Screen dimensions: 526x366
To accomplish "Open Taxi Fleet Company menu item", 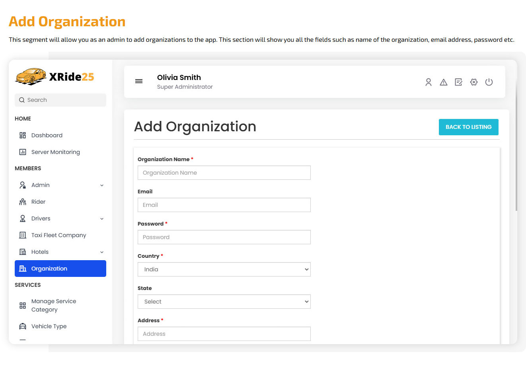I will coord(60,235).
